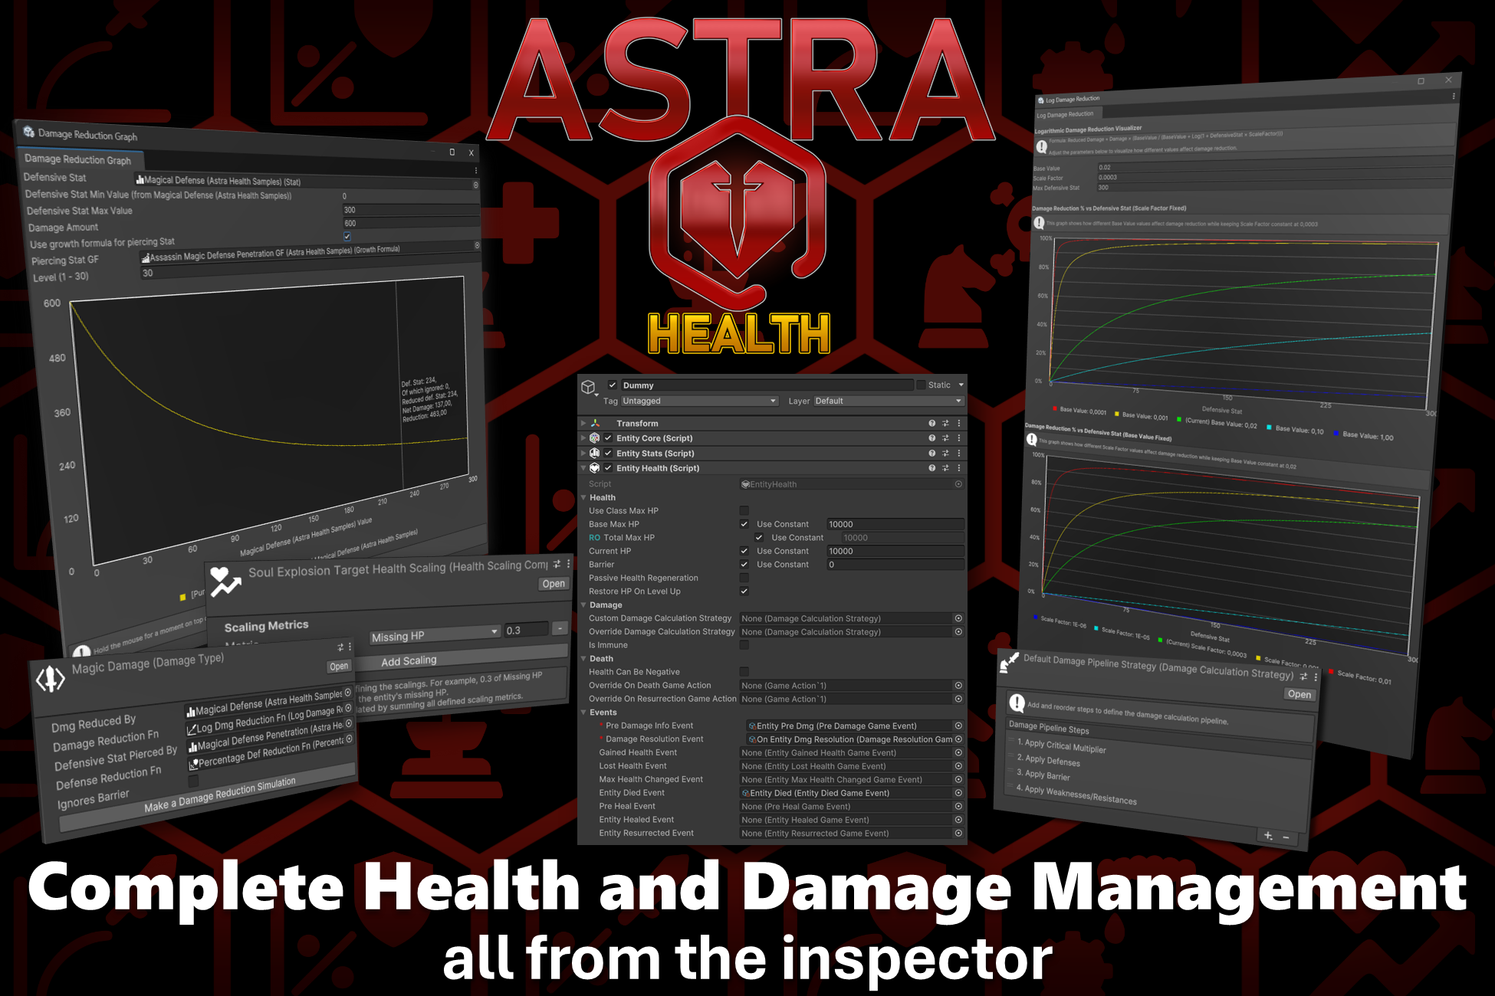Screen dimensions: 1495x996
Task: Collapse the Events section foldout
Action: pyautogui.click(x=583, y=713)
